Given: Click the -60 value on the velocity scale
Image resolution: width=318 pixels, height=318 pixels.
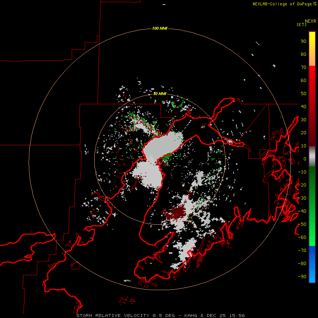Looking at the screenshot, I should (302, 237).
